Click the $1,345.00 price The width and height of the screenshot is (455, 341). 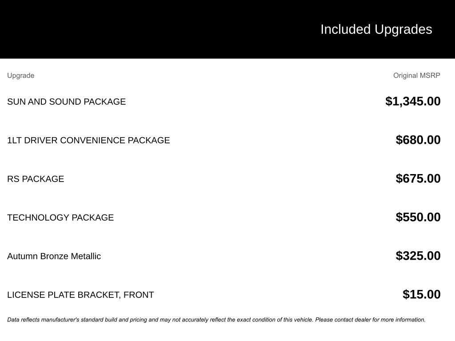tap(413, 101)
